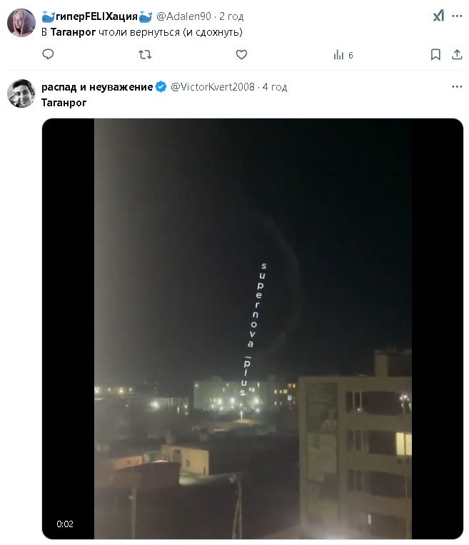Open the @Adalen90 handle link
Image resolution: width=469 pixels, height=545 pixels.
click(x=183, y=16)
